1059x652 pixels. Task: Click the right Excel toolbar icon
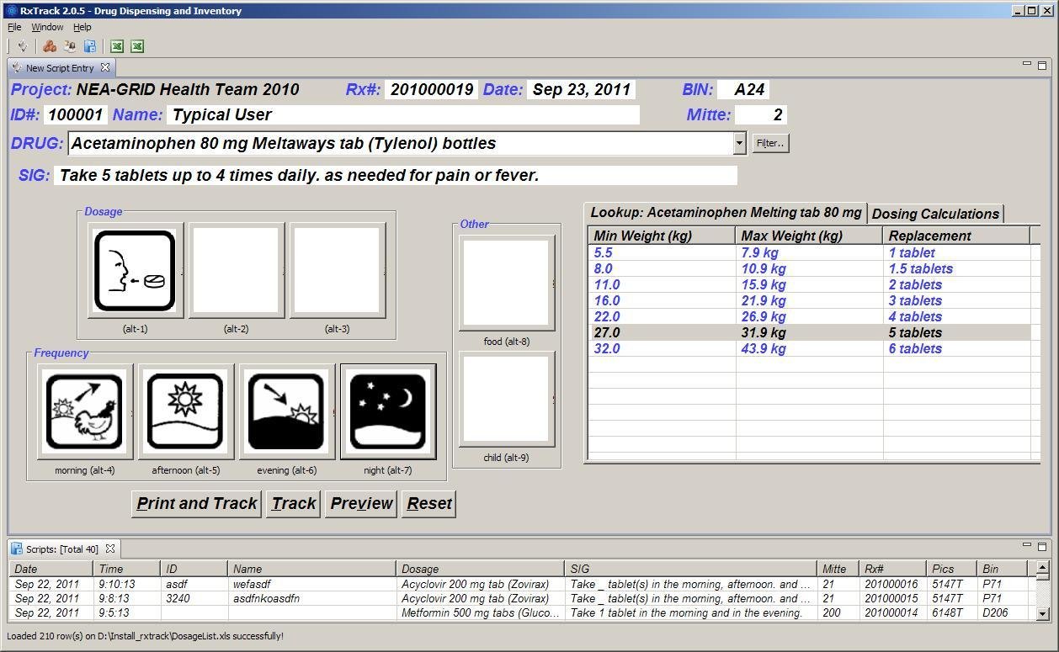coord(137,46)
